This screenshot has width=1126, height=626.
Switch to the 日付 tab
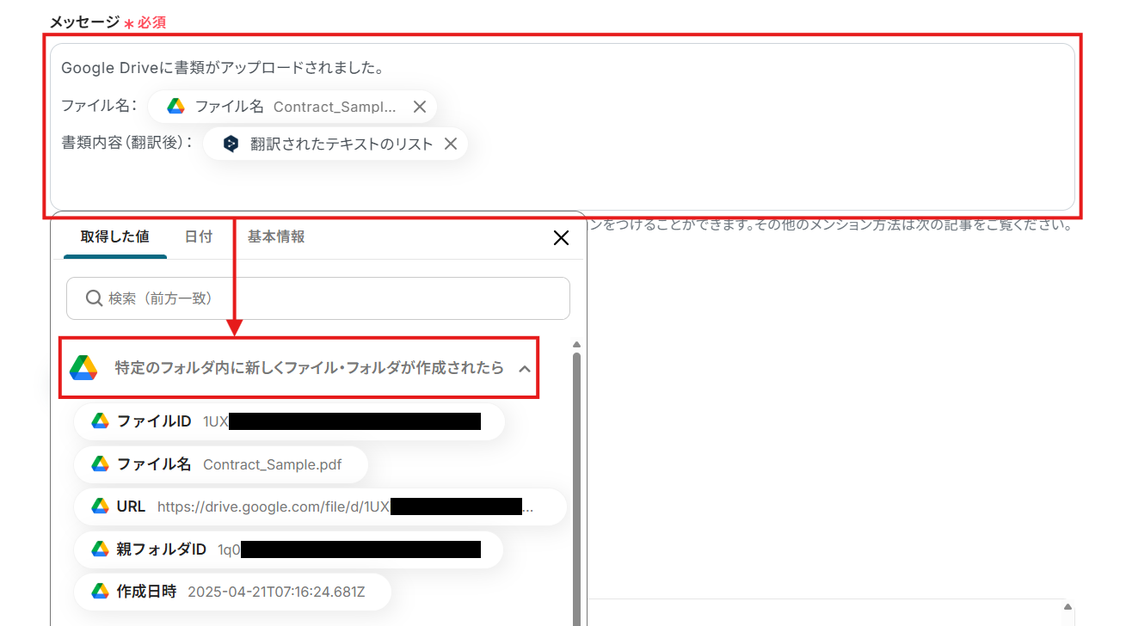[x=199, y=236]
